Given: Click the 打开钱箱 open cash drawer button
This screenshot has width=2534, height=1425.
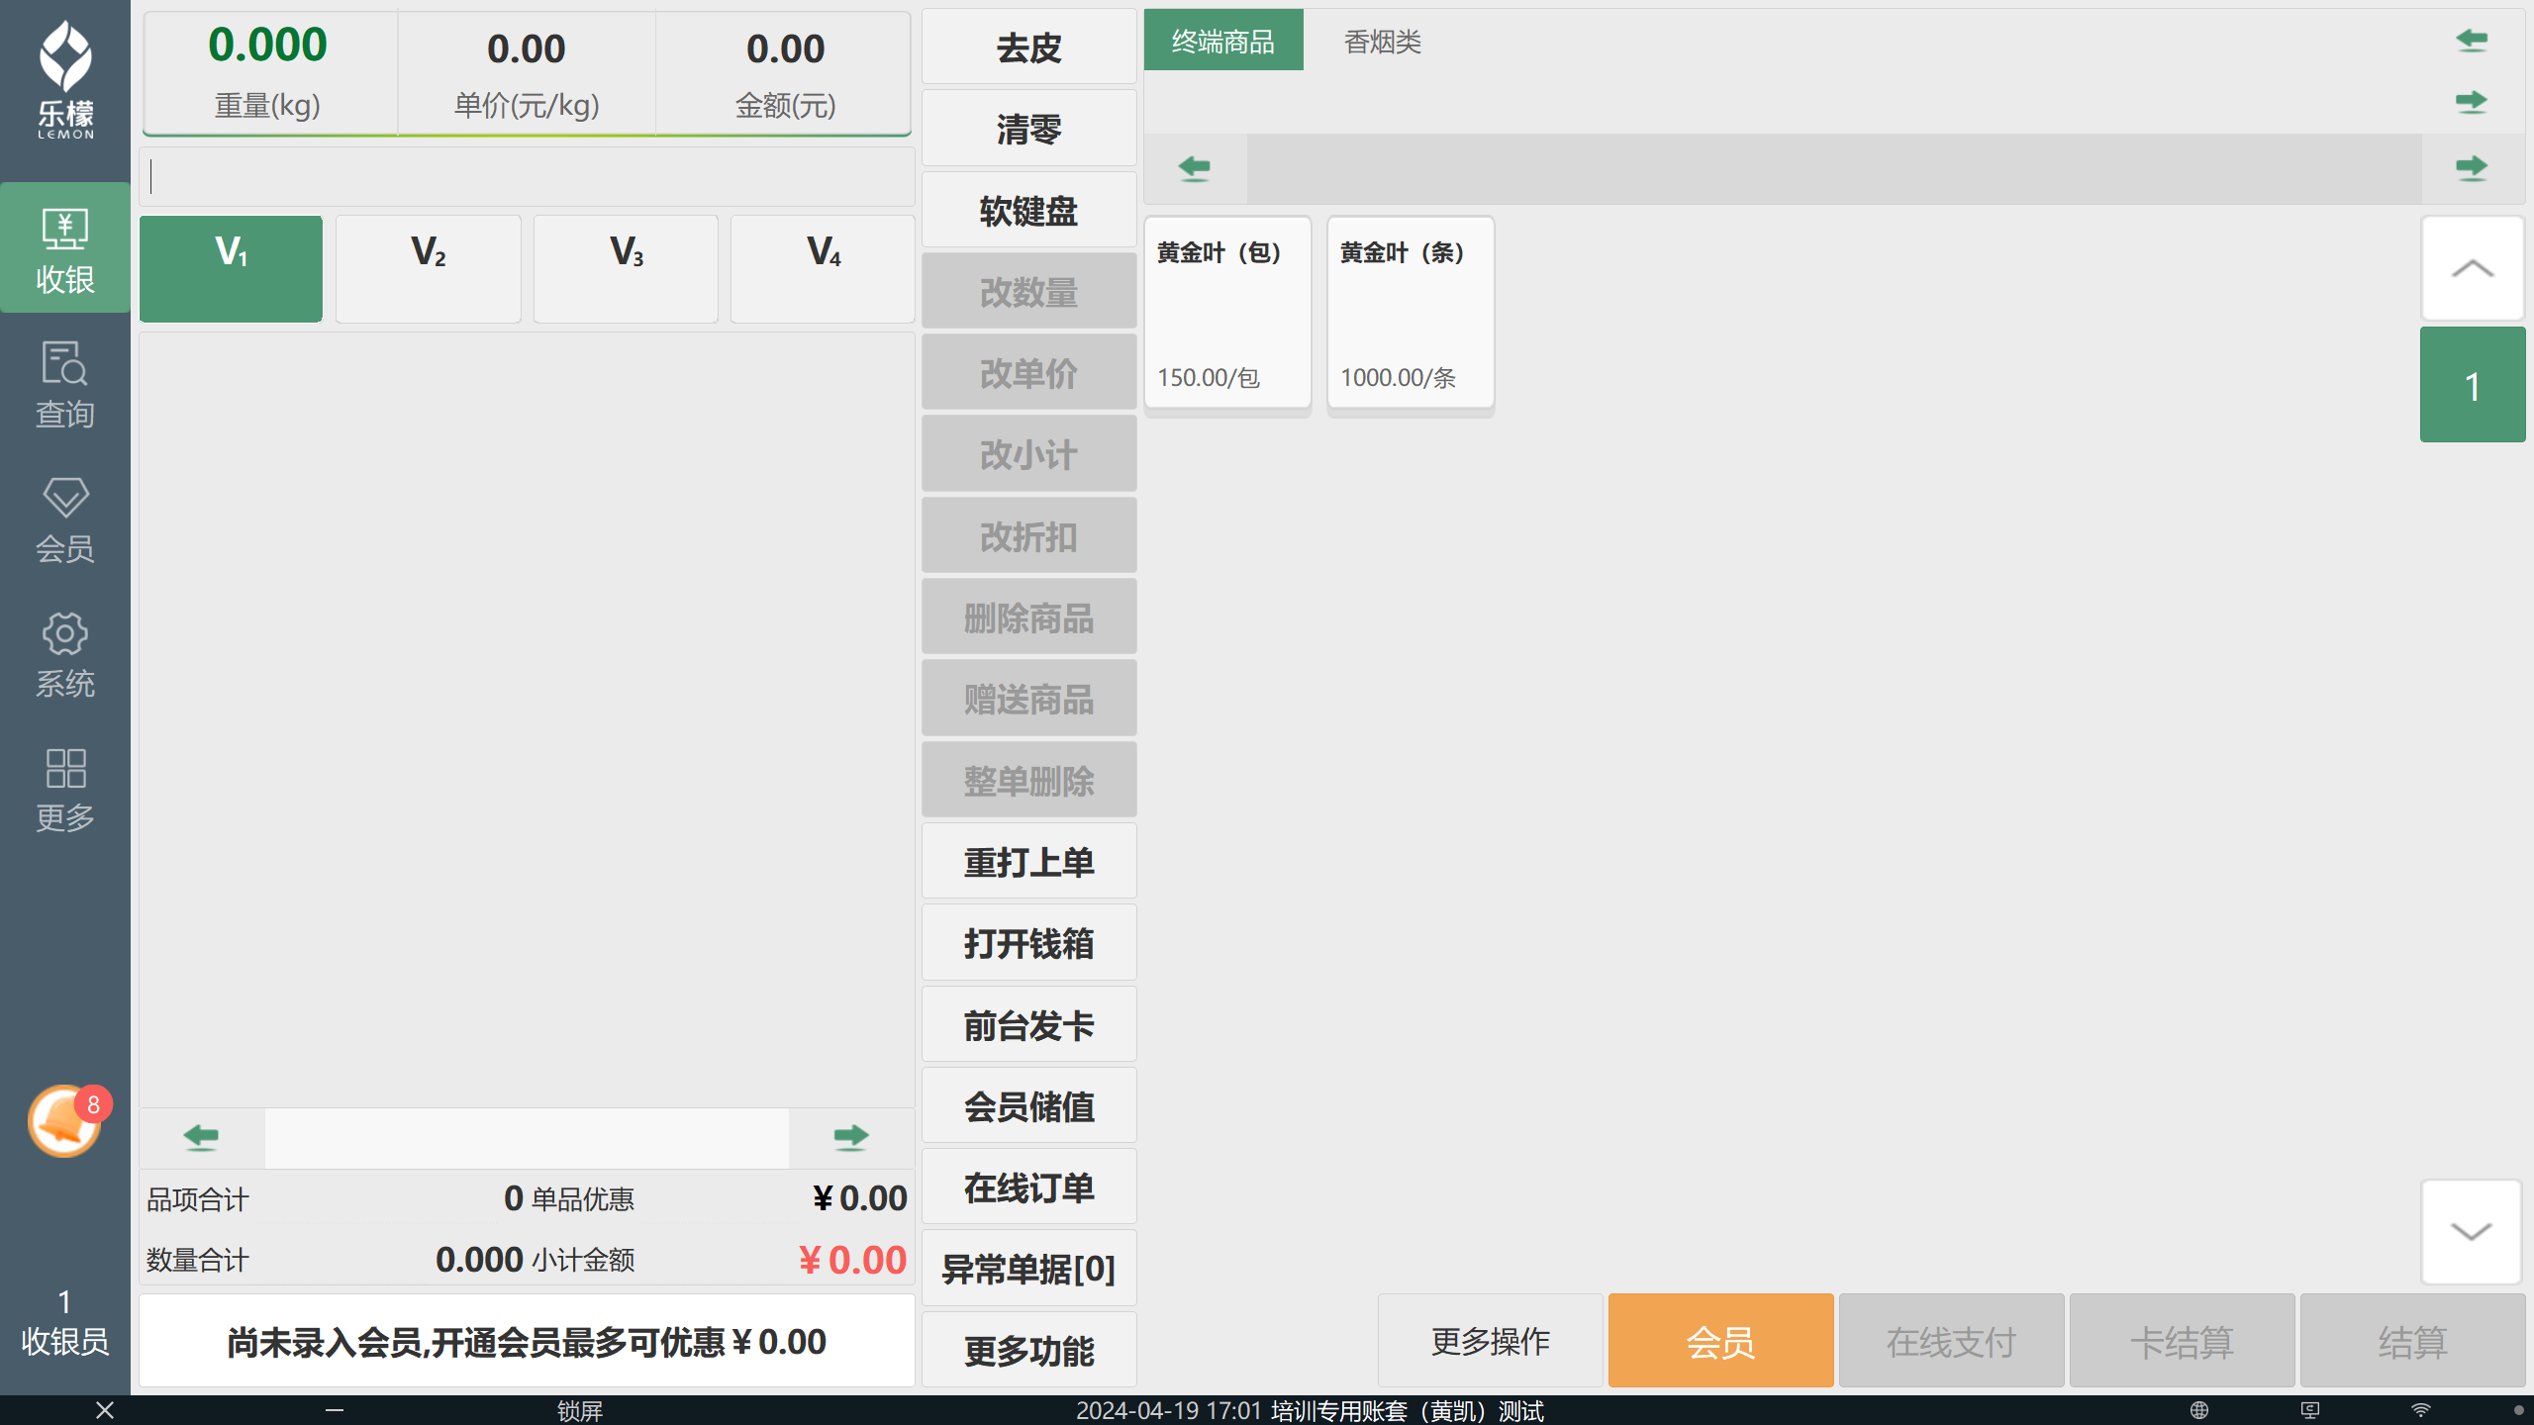Looking at the screenshot, I should [x=1029, y=943].
